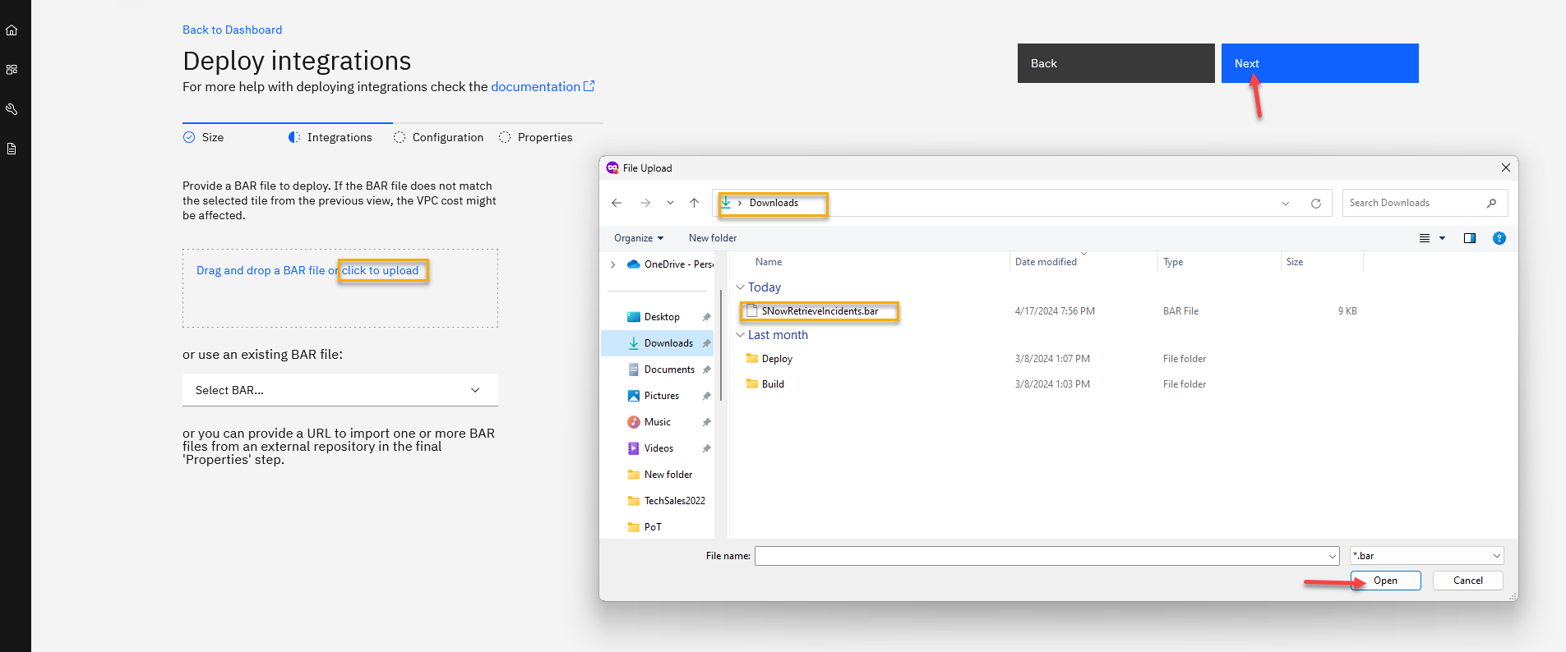Click the wrench icon in left sidebar
Image resolution: width=1566 pixels, height=652 pixels.
point(12,109)
